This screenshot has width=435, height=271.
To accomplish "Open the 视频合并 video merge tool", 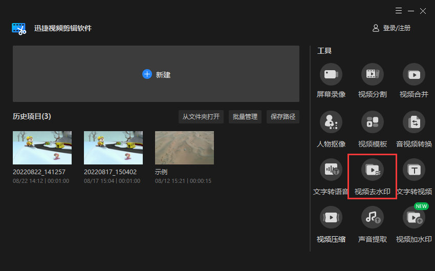I will coord(414,75).
